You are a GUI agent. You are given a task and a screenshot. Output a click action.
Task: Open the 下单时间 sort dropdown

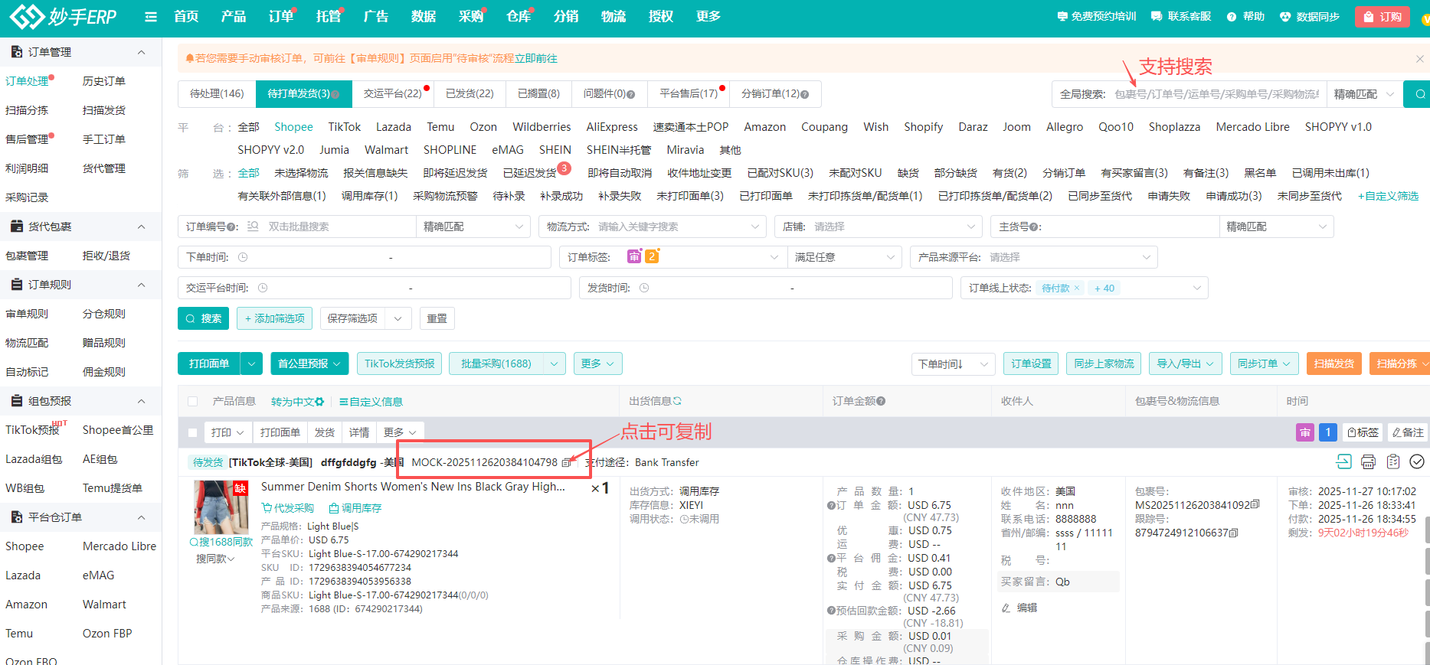point(954,363)
